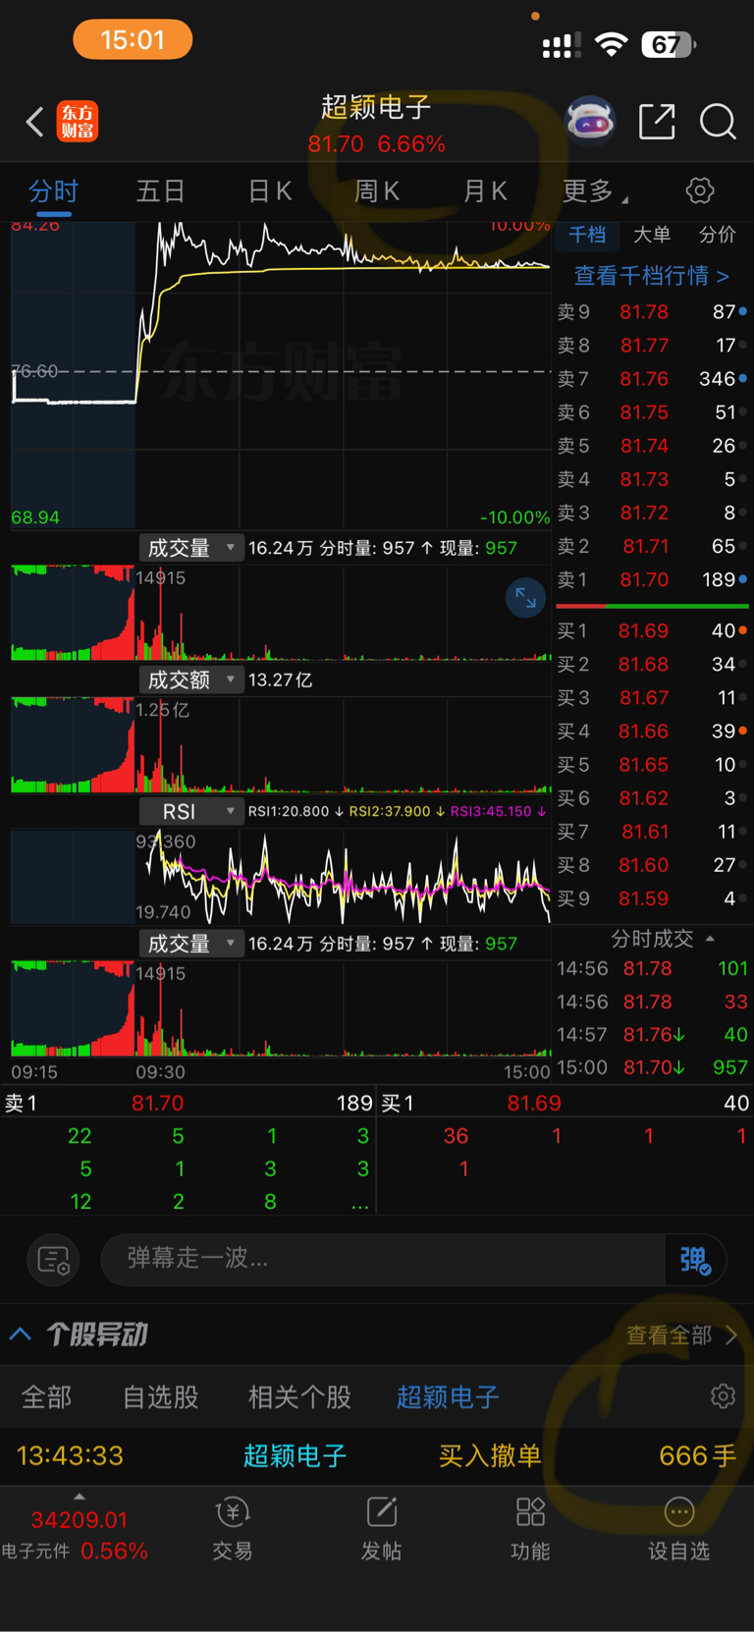Tap the 15:01 status bar clock
Screen dimensions: 754x1632
click(133, 40)
